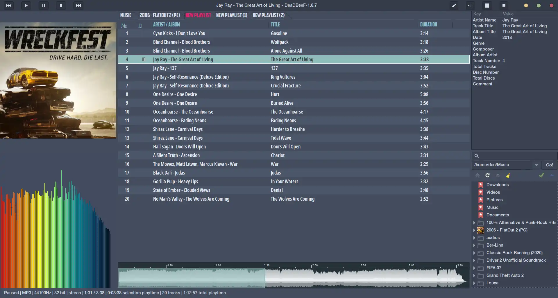558x298 pixels.
Task: Switch to the Music playlist tab
Action: [x=126, y=15]
